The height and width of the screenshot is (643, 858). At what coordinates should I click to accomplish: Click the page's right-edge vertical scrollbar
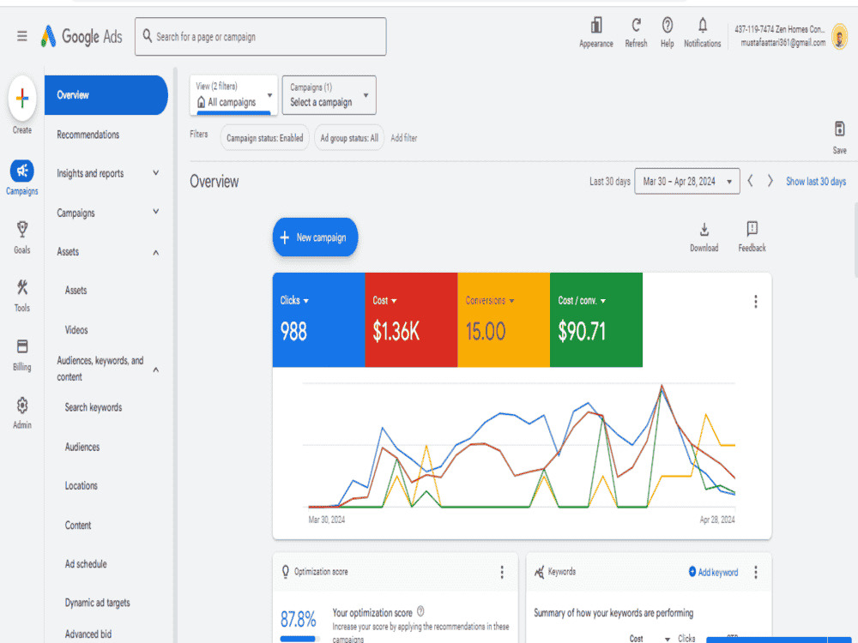click(x=855, y=241)
